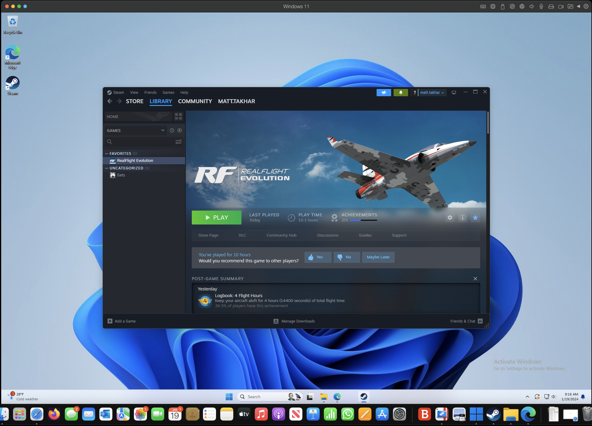The height and width of the screenshot is (426, 592).
Task: Open the Community Hub link
Action: (281, 235)
